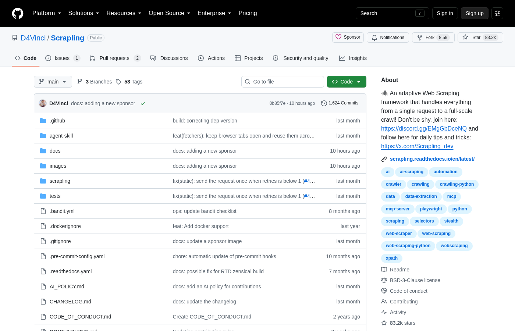Focus the Go to file input

(x=283, y=82)
